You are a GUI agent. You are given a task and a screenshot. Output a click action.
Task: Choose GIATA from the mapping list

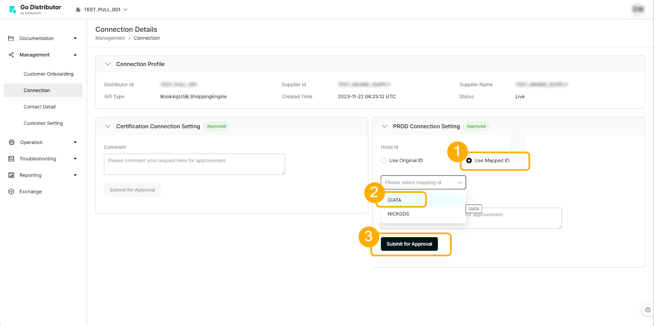tap(423, 200)
